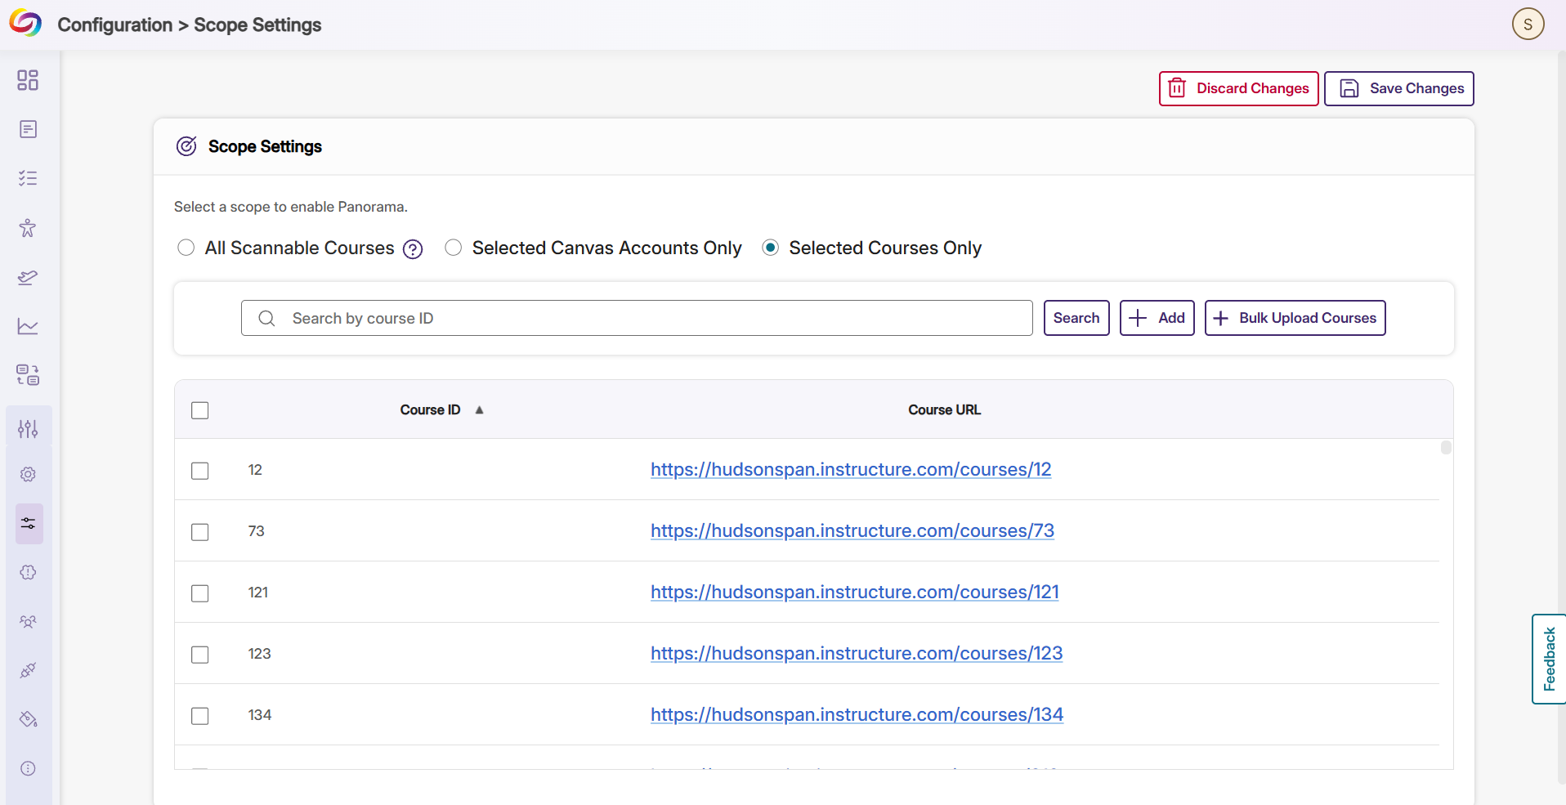Sort by Course ID ascending arrow
The image size is (1566, 805).
(x=480, y=410)
